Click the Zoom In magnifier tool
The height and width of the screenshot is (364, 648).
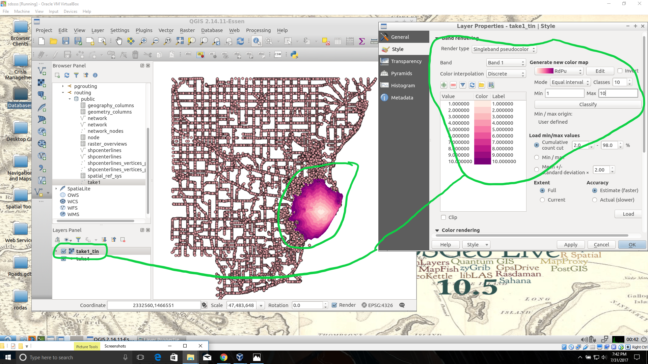pos(143,41)
